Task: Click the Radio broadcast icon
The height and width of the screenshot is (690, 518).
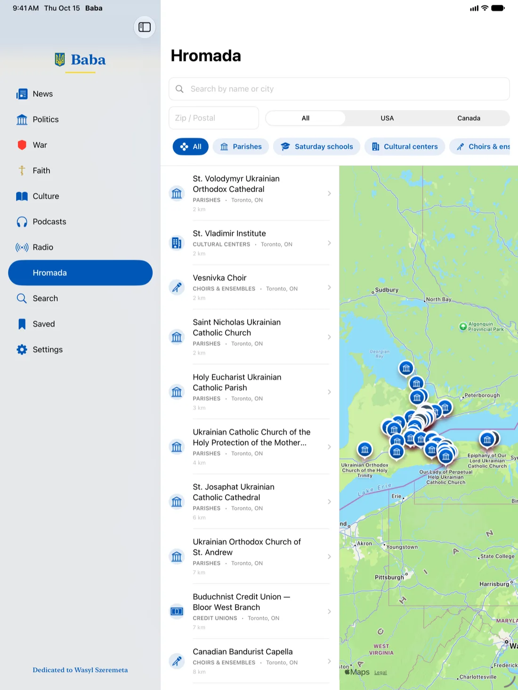Action: pyautogui.click(x=22, y=247)
